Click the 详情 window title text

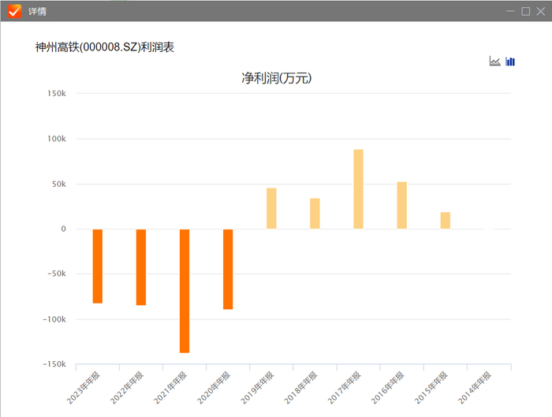(37, 11)
